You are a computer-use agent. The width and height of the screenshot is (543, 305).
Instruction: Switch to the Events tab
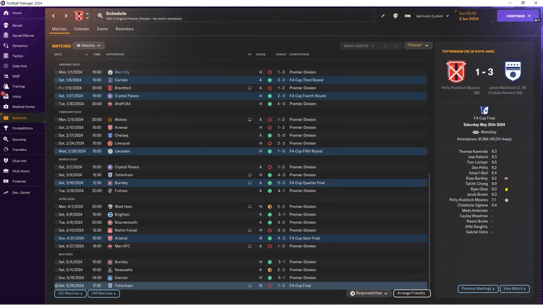pos(102,29)
